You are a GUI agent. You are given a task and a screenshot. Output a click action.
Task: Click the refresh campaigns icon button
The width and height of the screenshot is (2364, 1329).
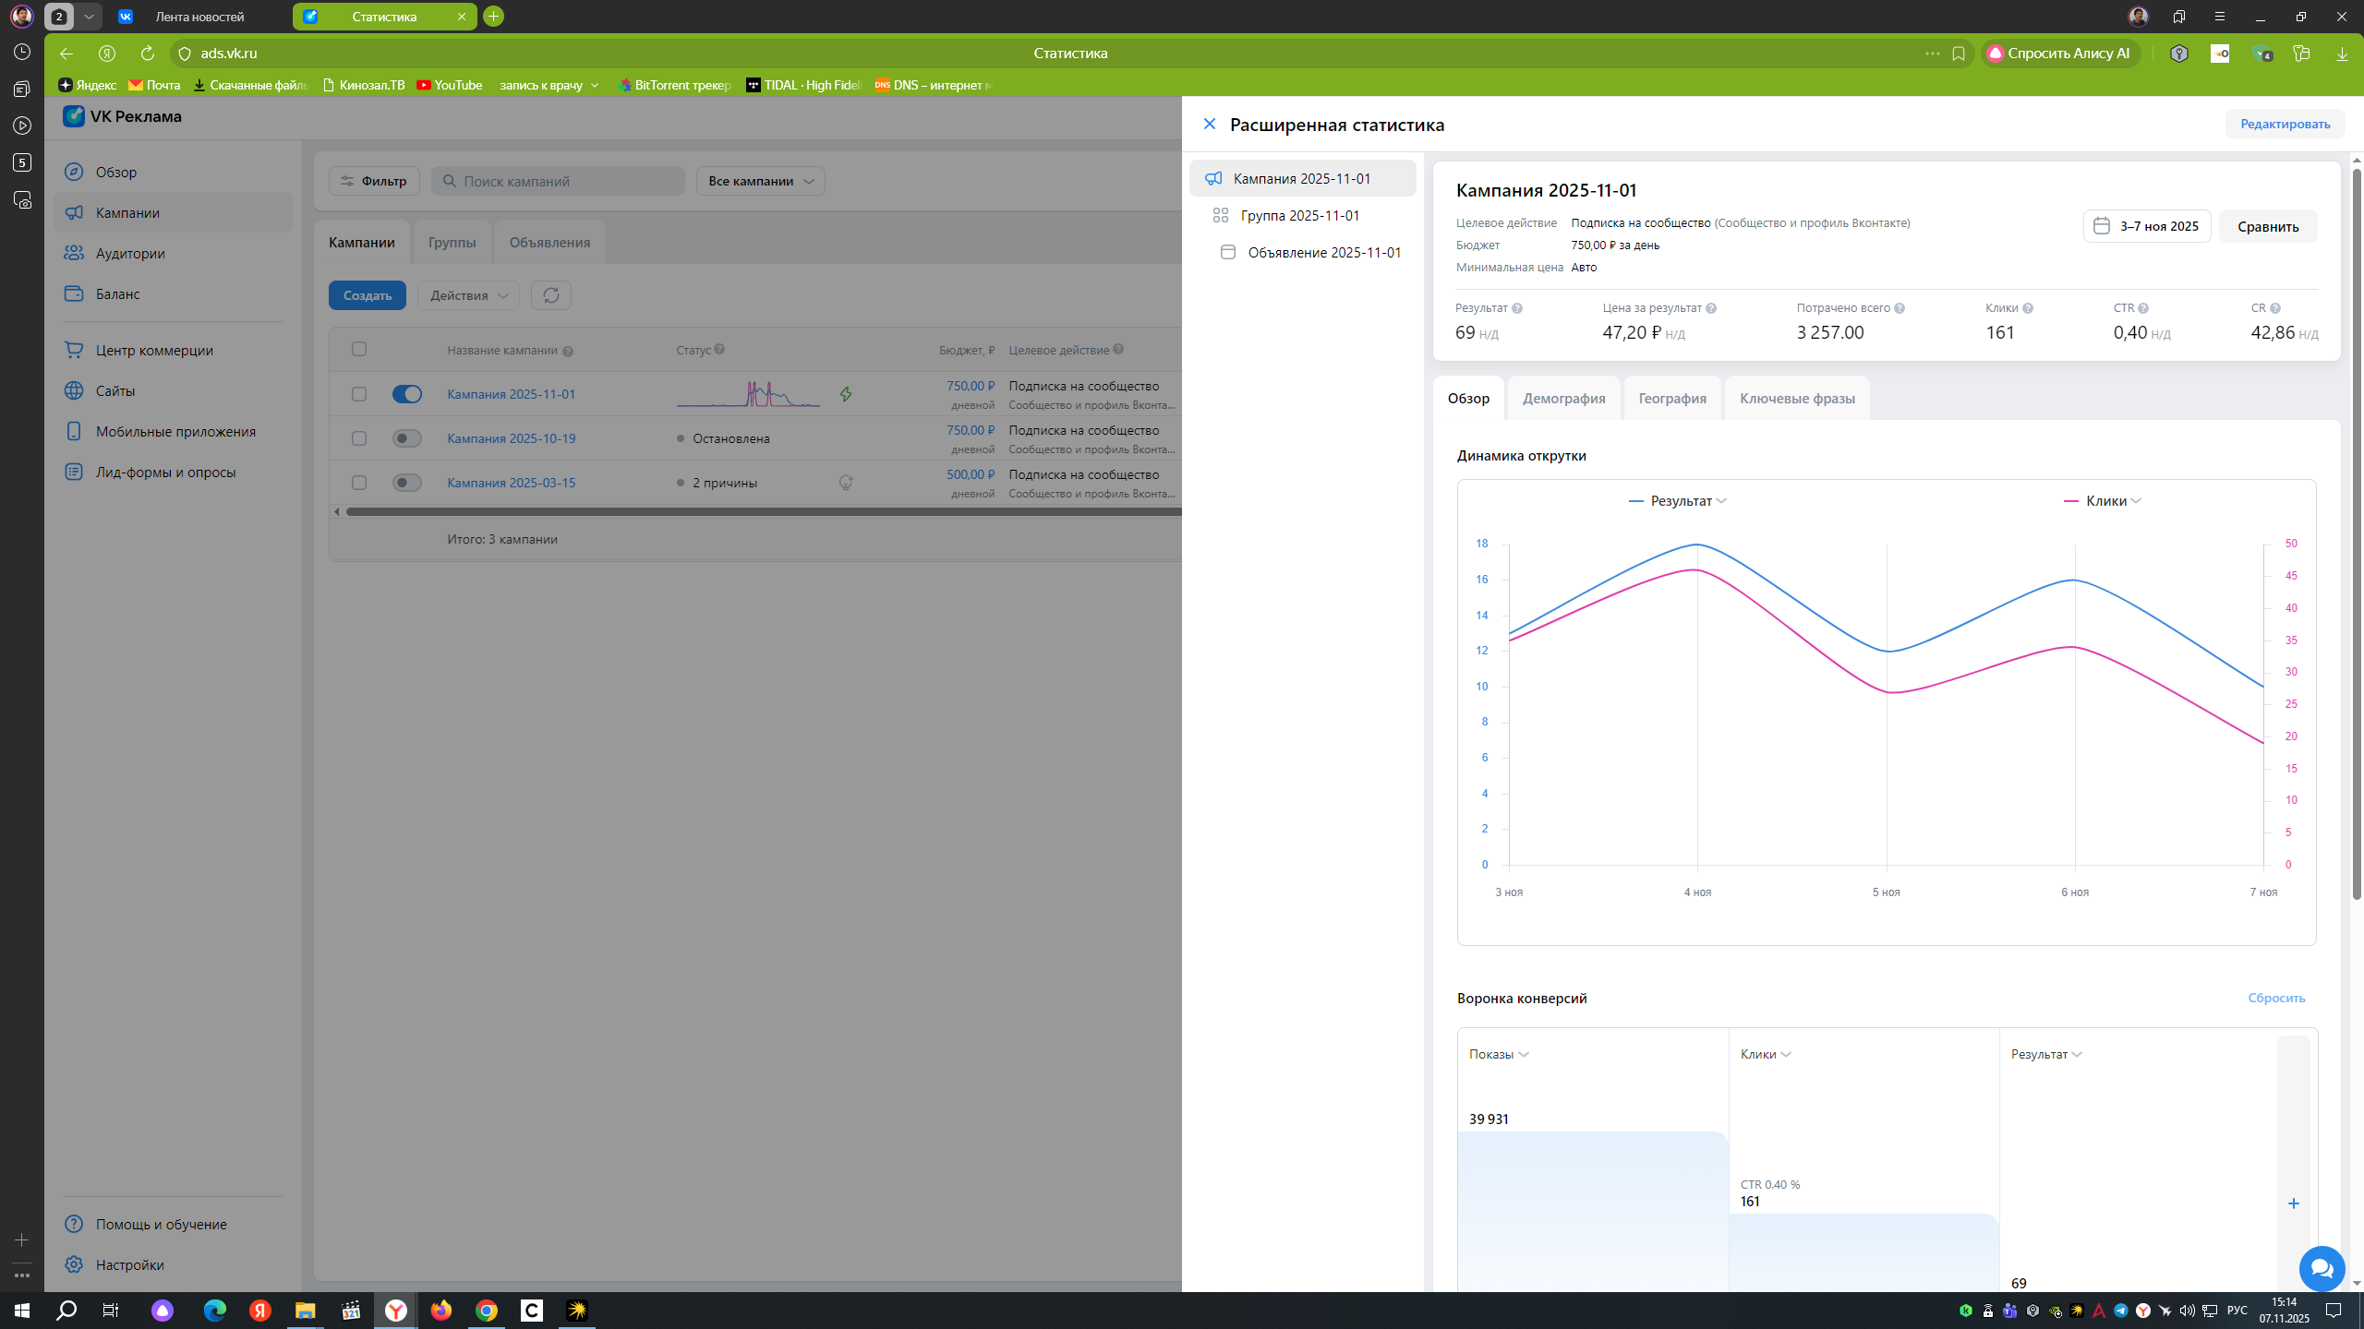click(551, 295)
